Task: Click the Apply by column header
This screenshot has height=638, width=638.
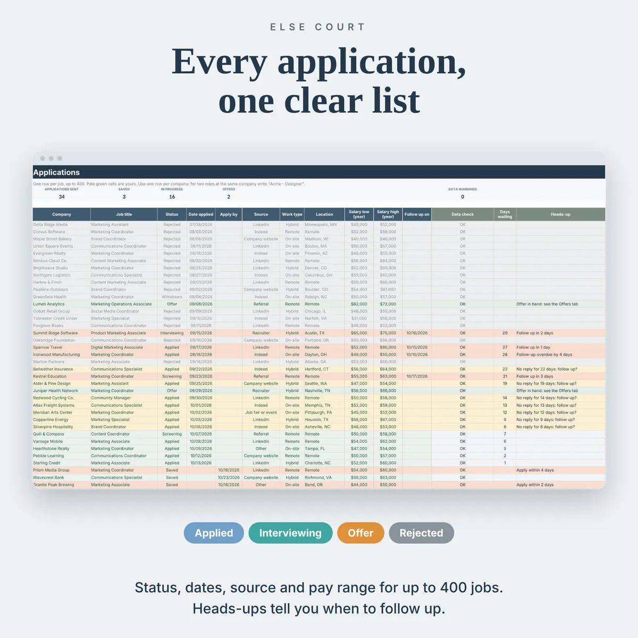Action: click(x=229, y=214)
